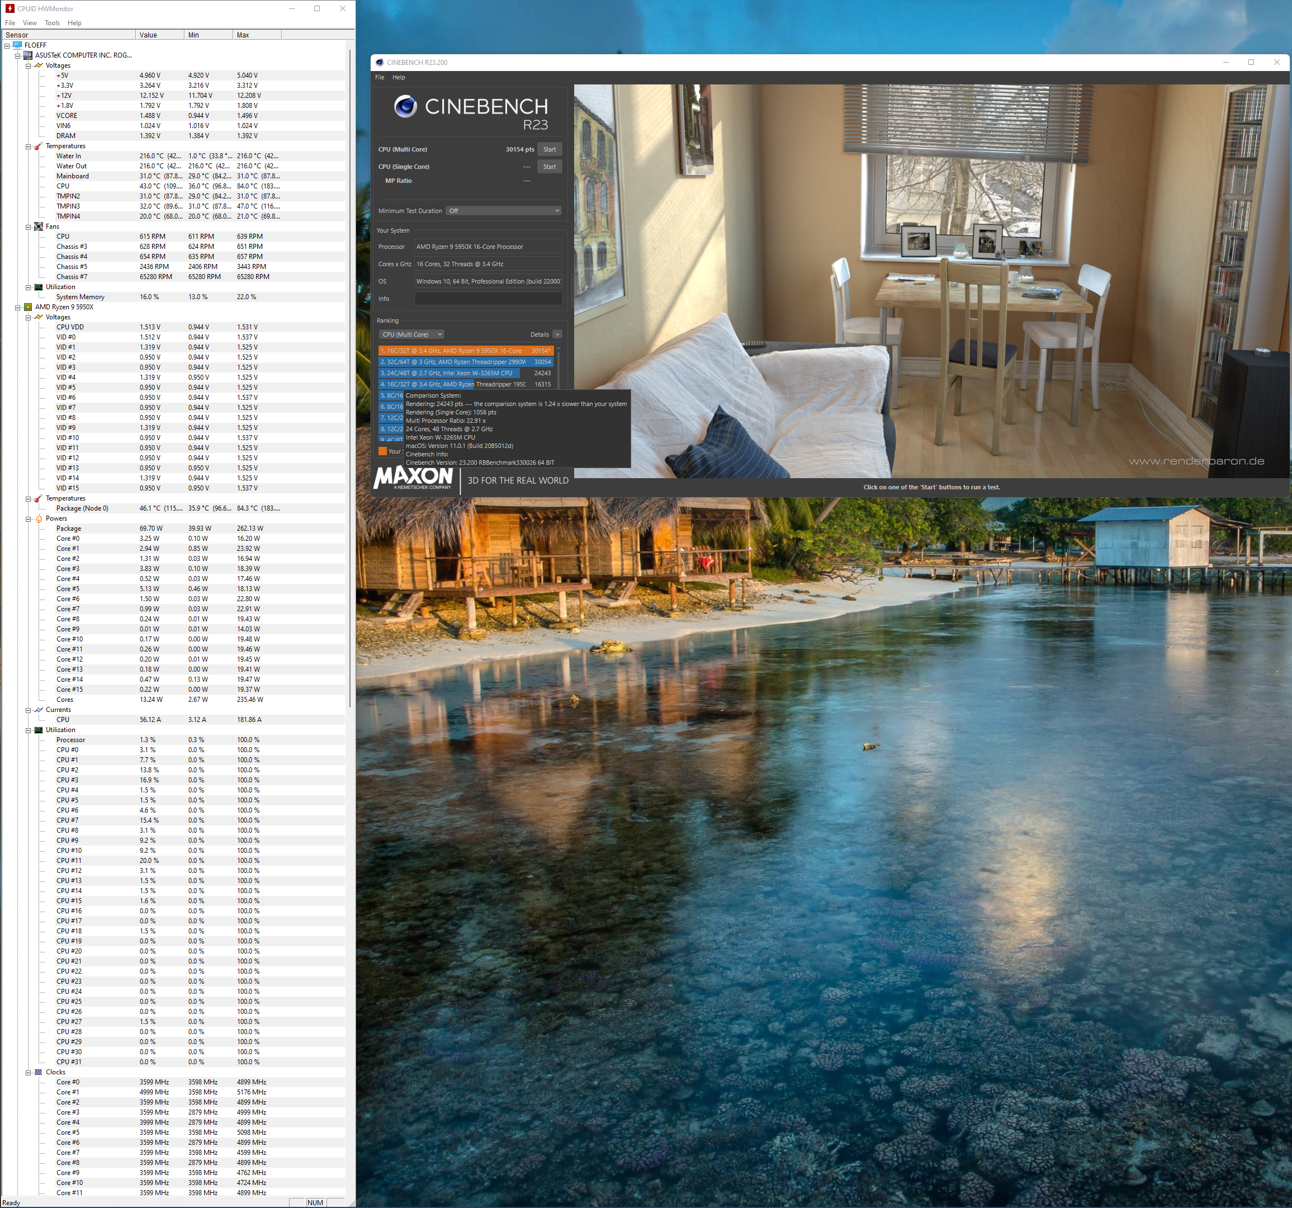
Task: Click the FLOEFF computer icon in the tree
Action: coord(17,45)
